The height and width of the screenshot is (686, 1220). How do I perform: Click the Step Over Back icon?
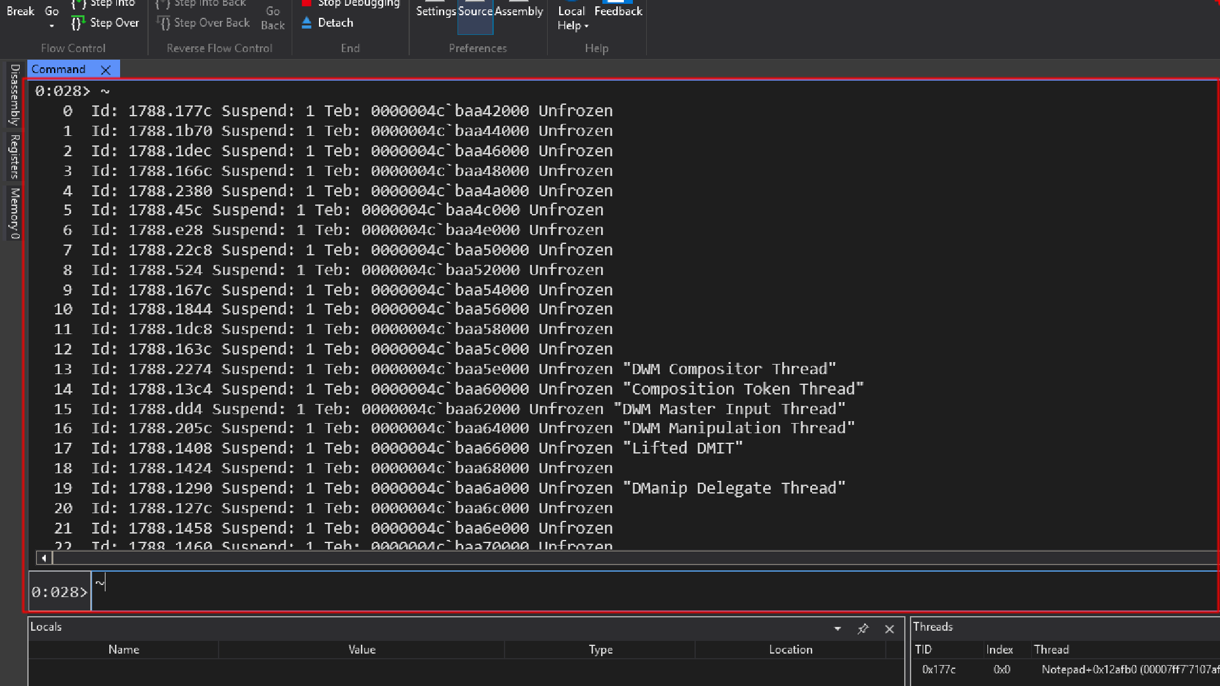163,23
